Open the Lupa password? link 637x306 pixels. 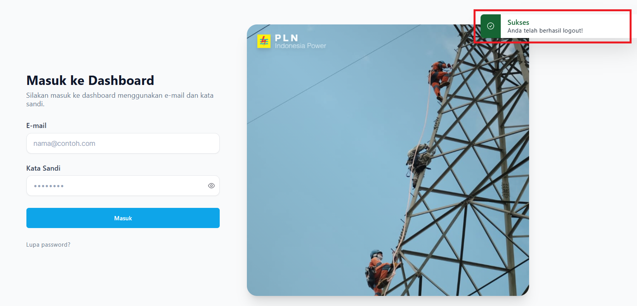point(48,245)
